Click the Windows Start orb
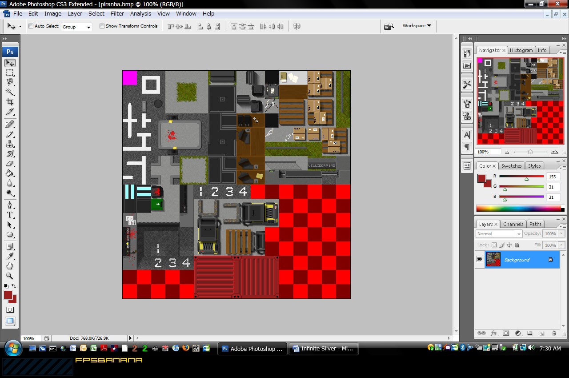The height and width of the screenshot is (378, 569). (x=12, y=348)
